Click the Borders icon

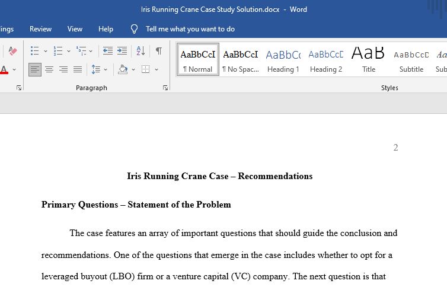[x=145, y=69]
